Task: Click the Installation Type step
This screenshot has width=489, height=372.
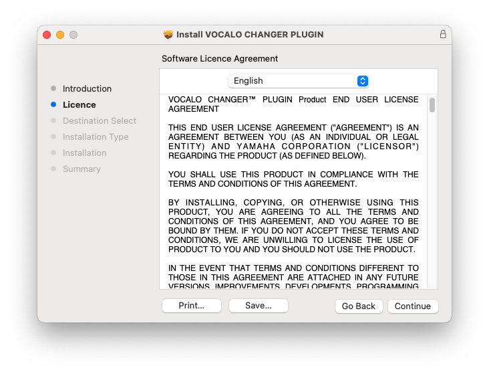Action: coord(96,136)
